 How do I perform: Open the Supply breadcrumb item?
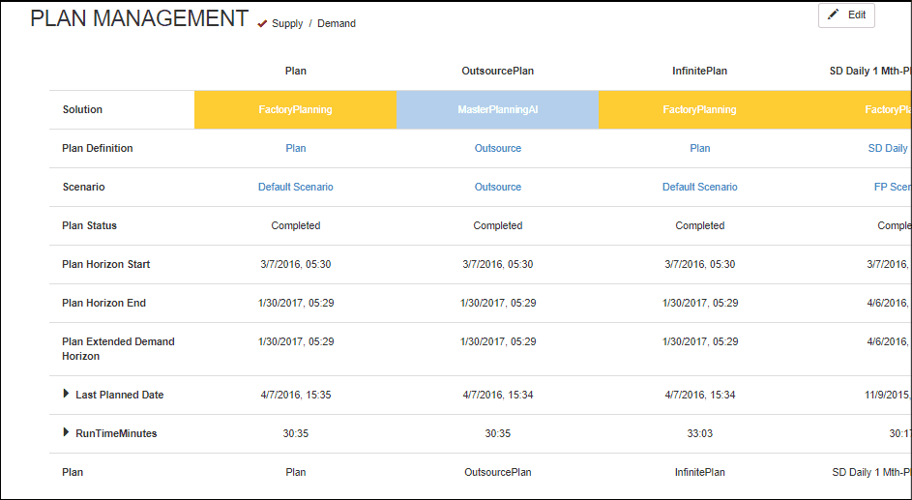pos(287,24)
